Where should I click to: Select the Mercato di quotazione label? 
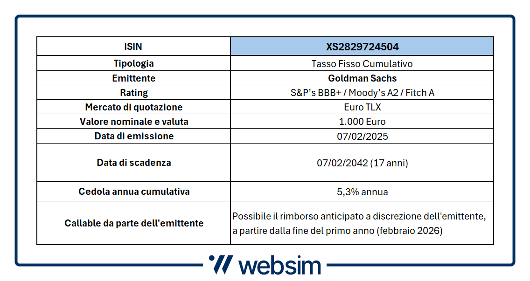tap(133, 107)
